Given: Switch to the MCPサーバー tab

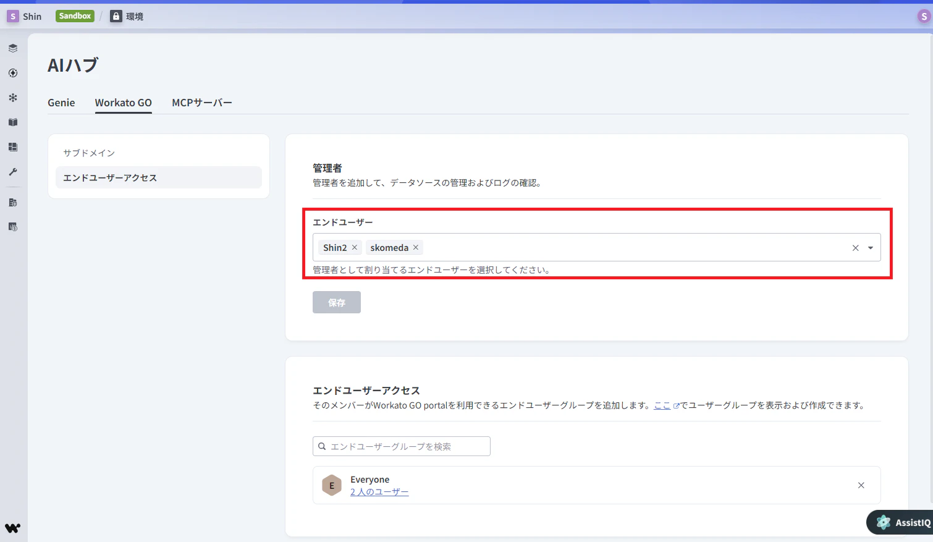Looking at the screenshot, I should pos(202,103).
